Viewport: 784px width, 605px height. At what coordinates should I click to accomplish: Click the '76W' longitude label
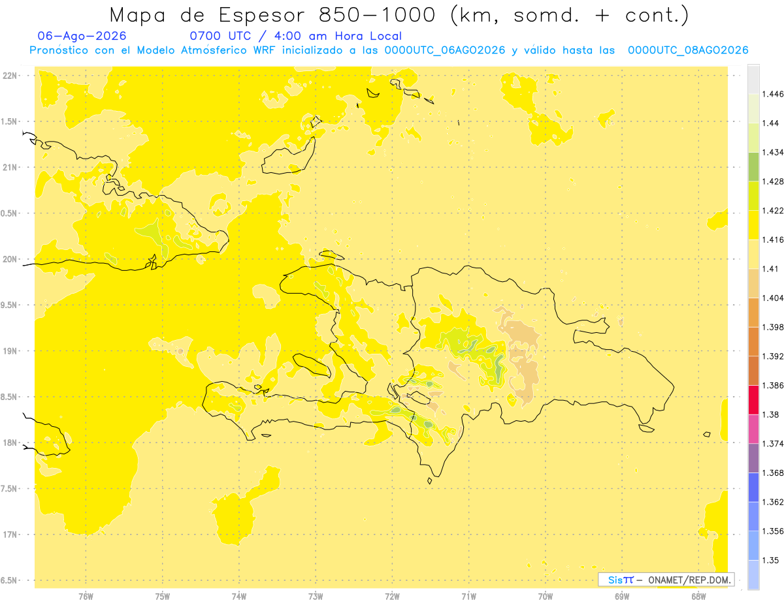click(86, 597)
